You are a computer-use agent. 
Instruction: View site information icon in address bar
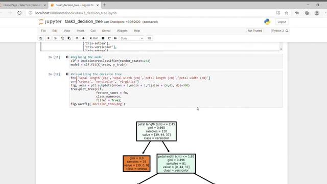[31, 13]
